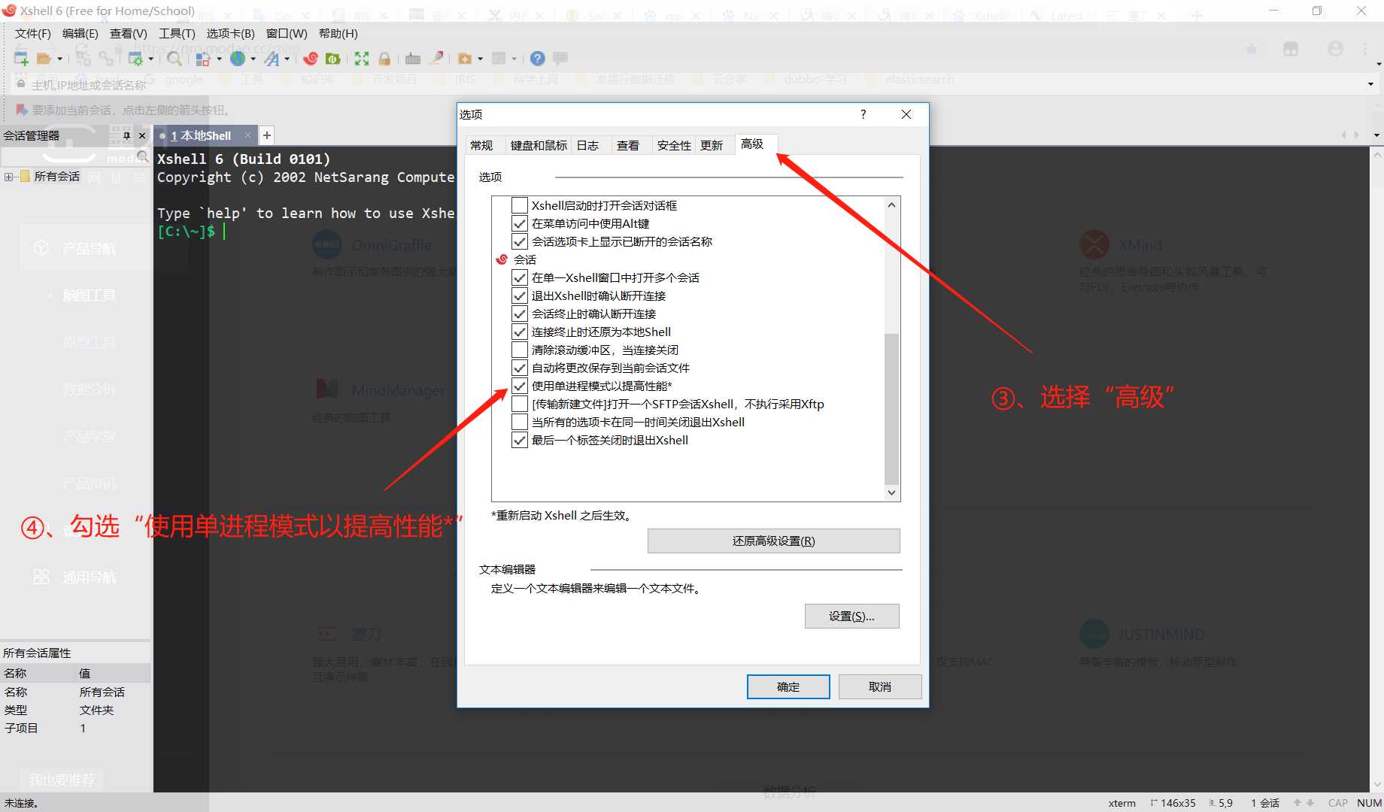Viewport: 1384px width, 812px height.
Task: Click the Font toolbar icon
Action: click(x=272, y=59)
